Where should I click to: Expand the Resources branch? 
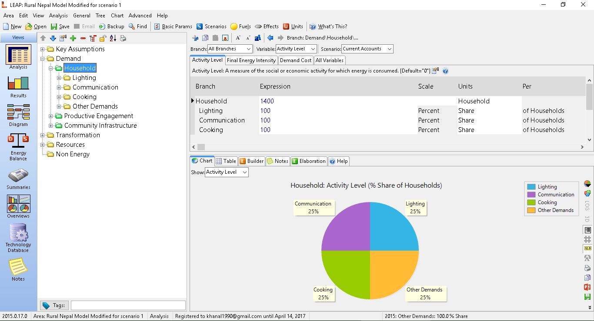tap(43, 145)
